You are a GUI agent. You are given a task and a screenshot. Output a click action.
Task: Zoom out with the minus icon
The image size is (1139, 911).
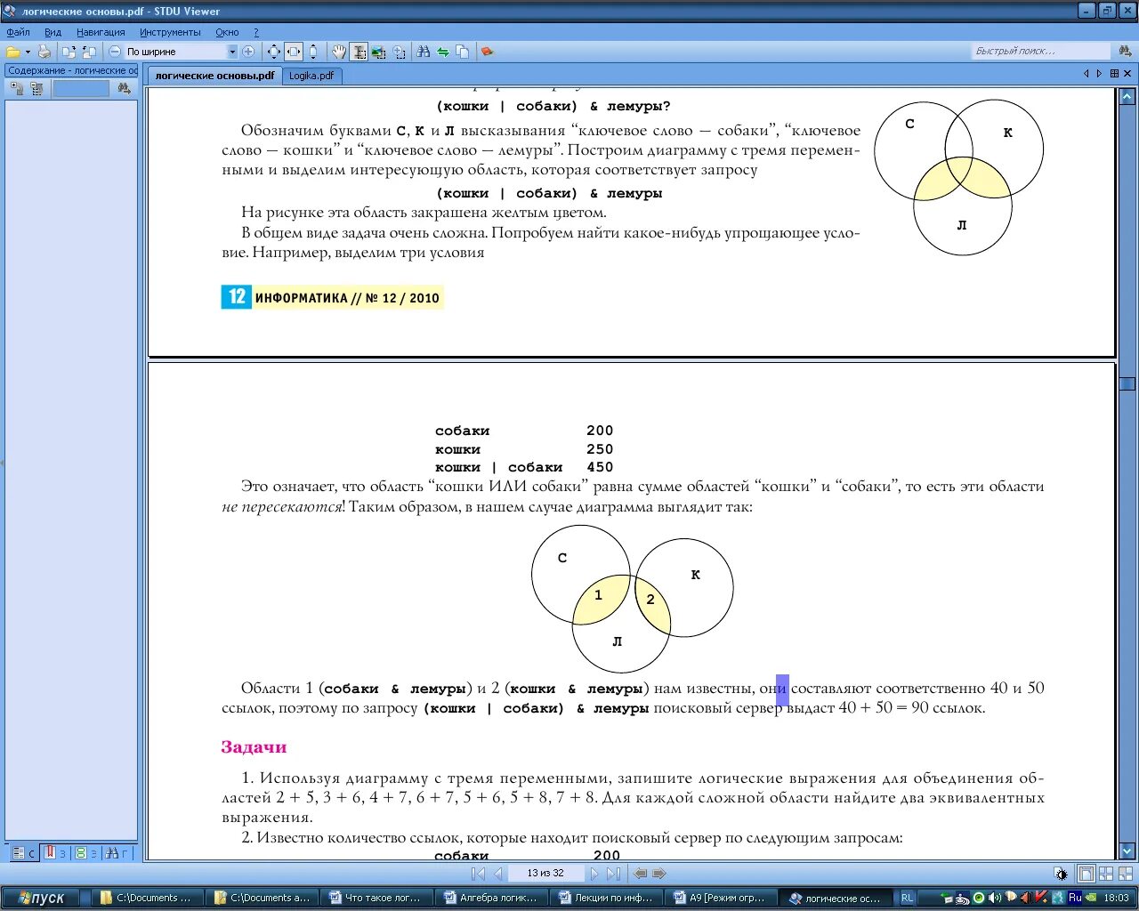click(115, 52)
